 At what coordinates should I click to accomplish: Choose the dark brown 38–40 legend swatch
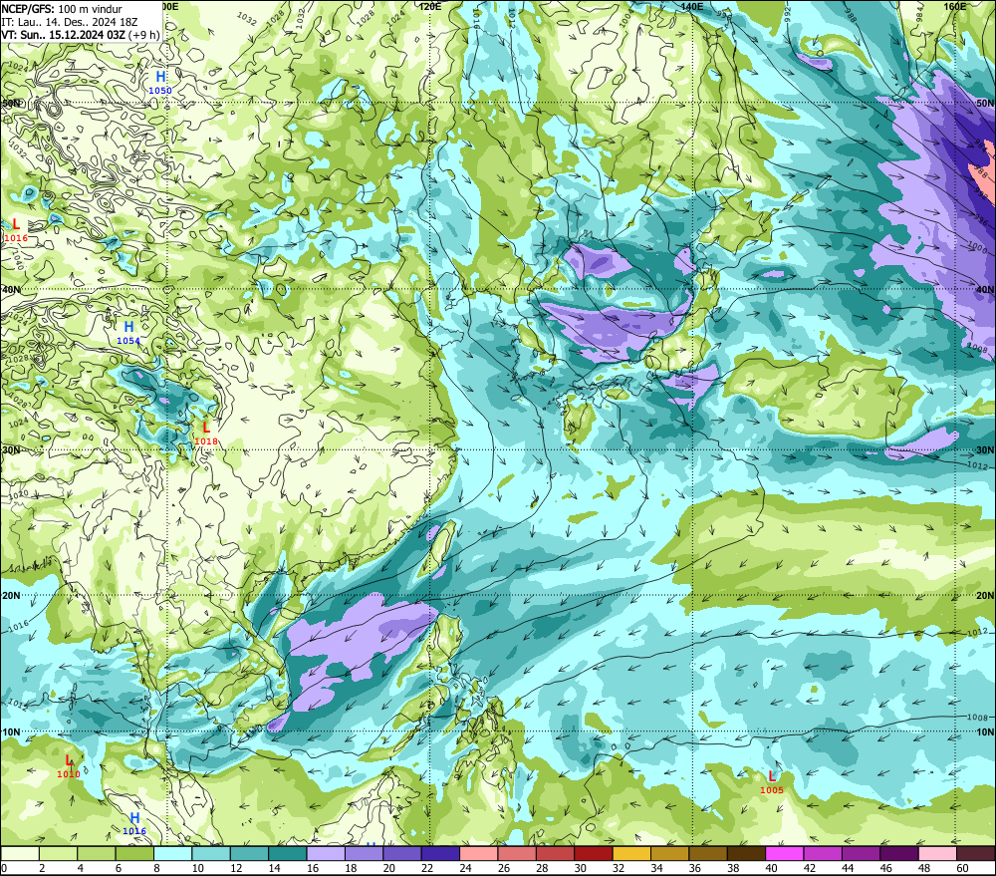click(746, 853)
